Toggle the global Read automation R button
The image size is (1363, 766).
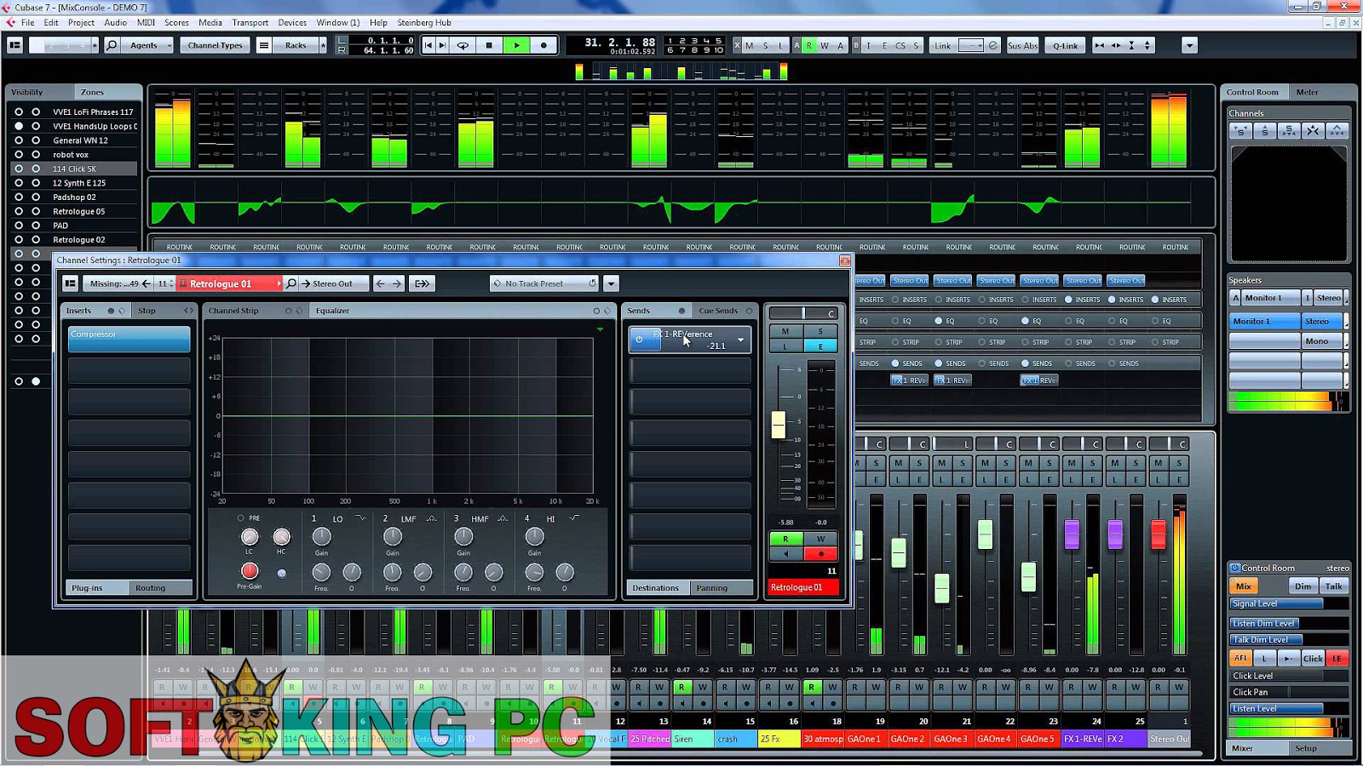tap(809, 45)
